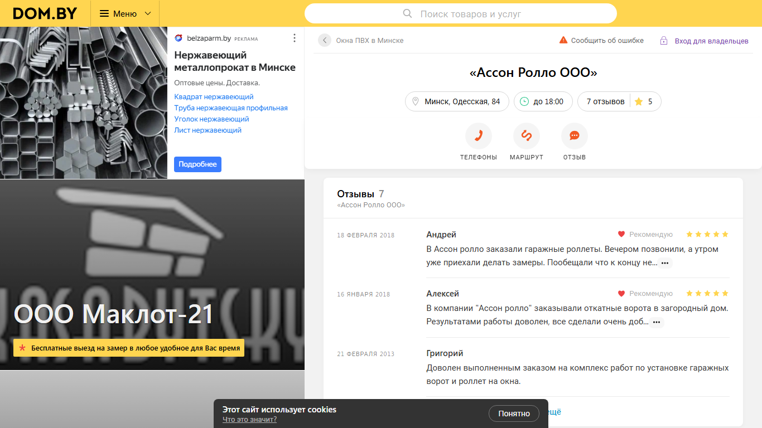The height and width of the screenshot is (428, 762).
Task: Click the «Ассон Ролло ООО» company title
Action: click(533, 72)
